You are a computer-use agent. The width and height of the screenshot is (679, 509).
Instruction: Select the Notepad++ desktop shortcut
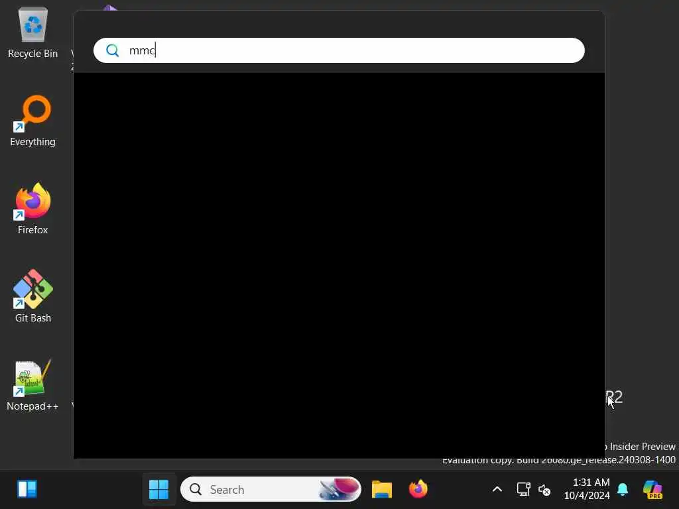tap(33, 385)
